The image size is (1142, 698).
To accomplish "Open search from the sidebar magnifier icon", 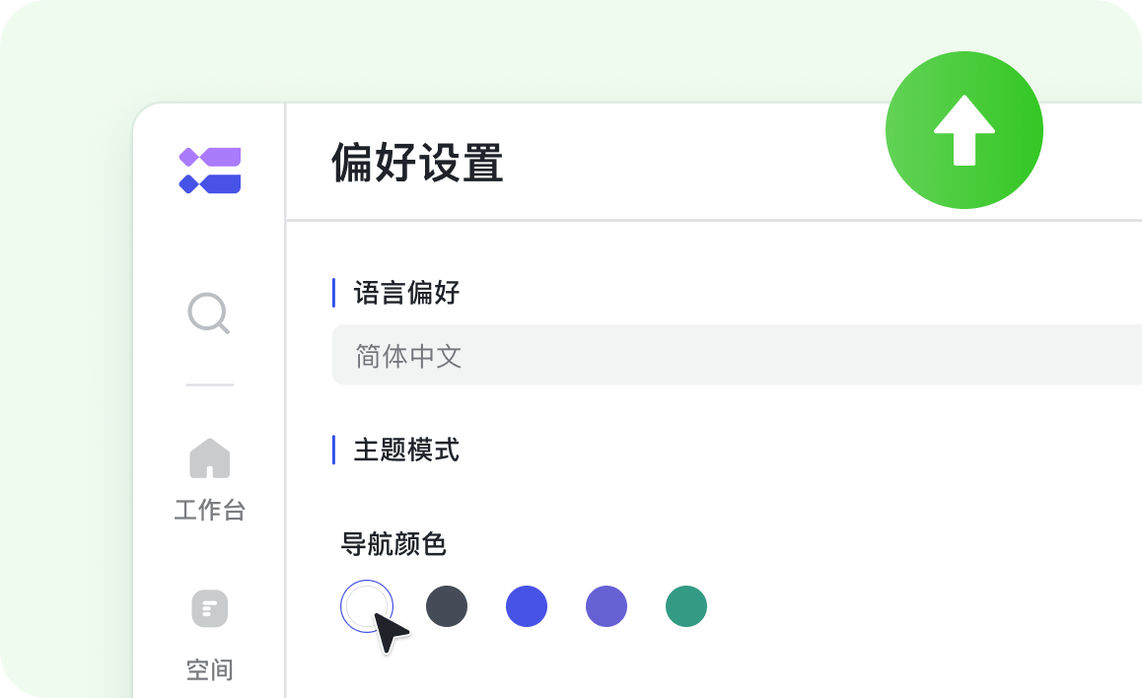I will [209, 314].
